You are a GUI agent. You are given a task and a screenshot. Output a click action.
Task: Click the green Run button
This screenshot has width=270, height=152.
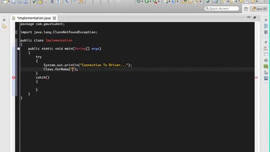147,2
